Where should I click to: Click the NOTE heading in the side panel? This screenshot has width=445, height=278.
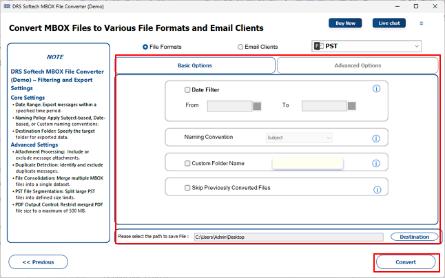[x=55, y=57]
